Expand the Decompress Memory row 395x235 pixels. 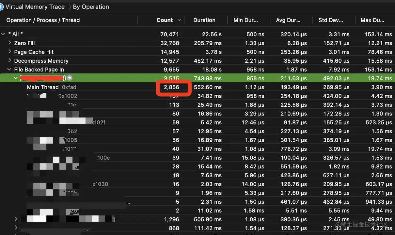pos(10,60)
